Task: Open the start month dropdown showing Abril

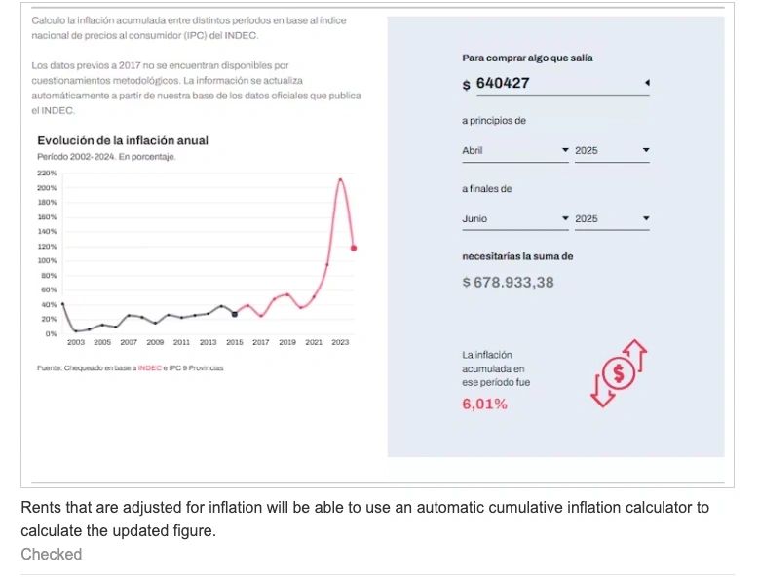Action: [514, 151]
